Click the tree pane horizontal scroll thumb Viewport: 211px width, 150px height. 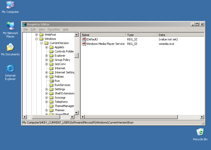(x=46, y=117)
